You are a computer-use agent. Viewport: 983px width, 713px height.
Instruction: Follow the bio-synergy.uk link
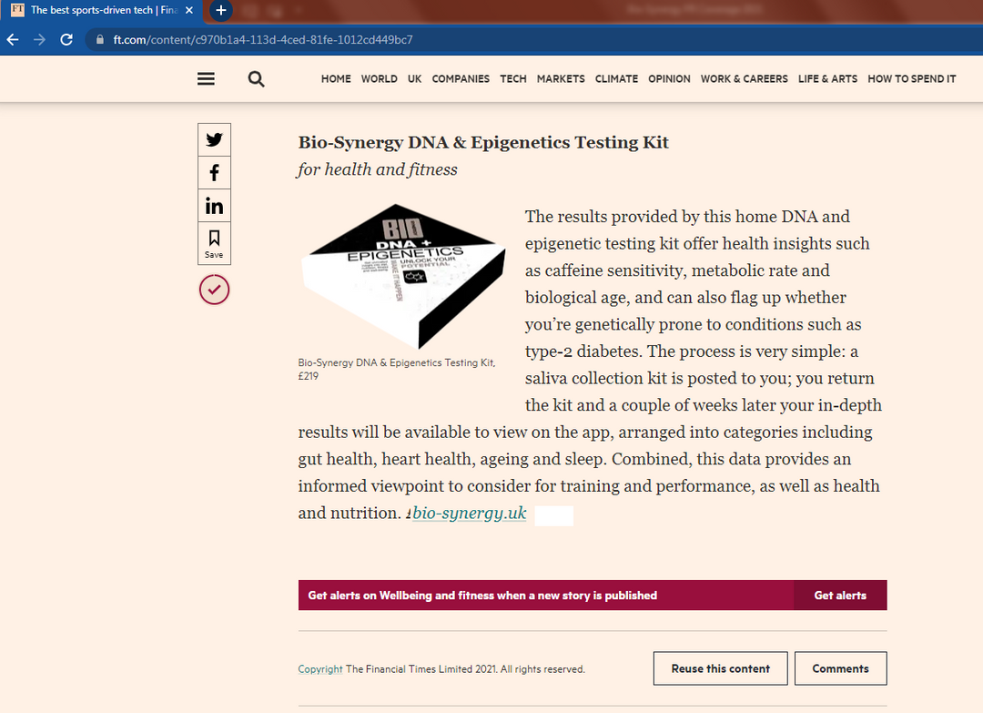point(470,513)
